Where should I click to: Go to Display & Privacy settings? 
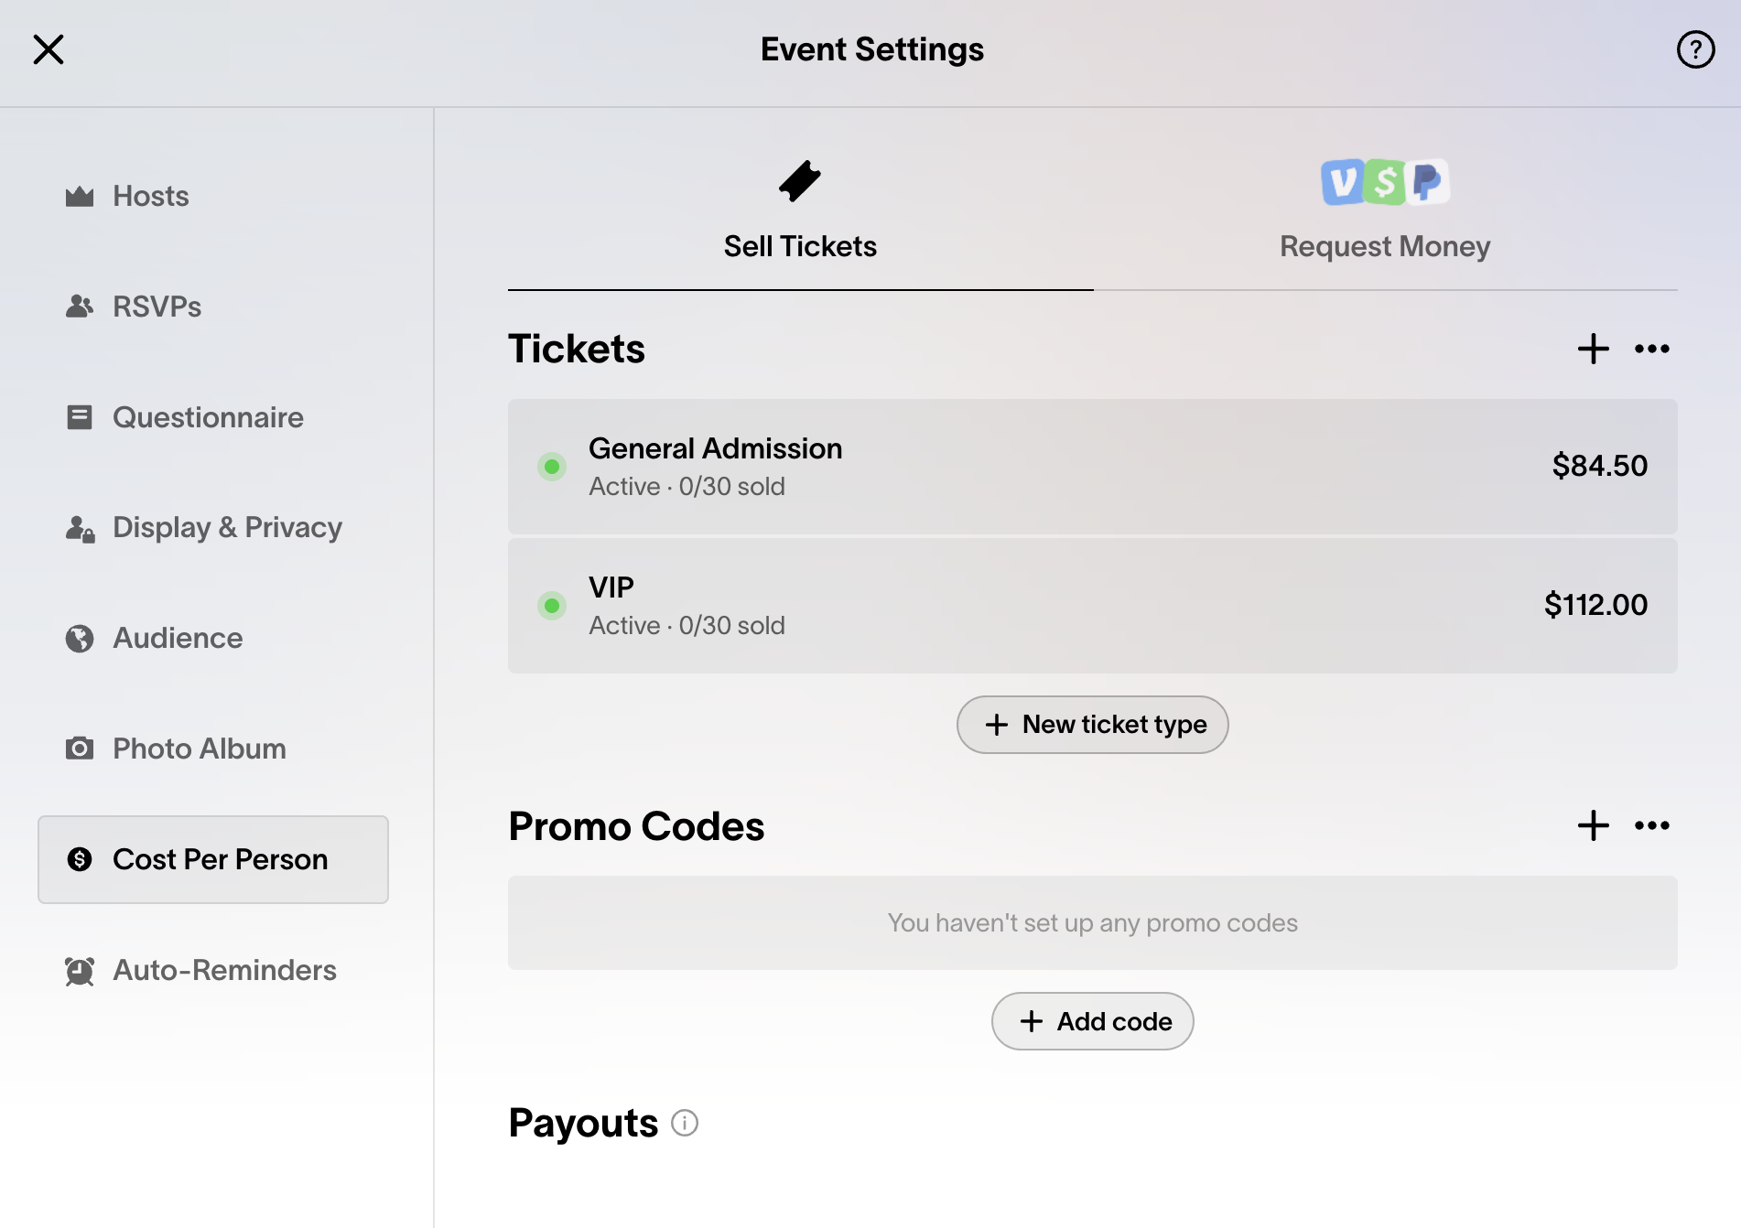click(x=204, y=528)
